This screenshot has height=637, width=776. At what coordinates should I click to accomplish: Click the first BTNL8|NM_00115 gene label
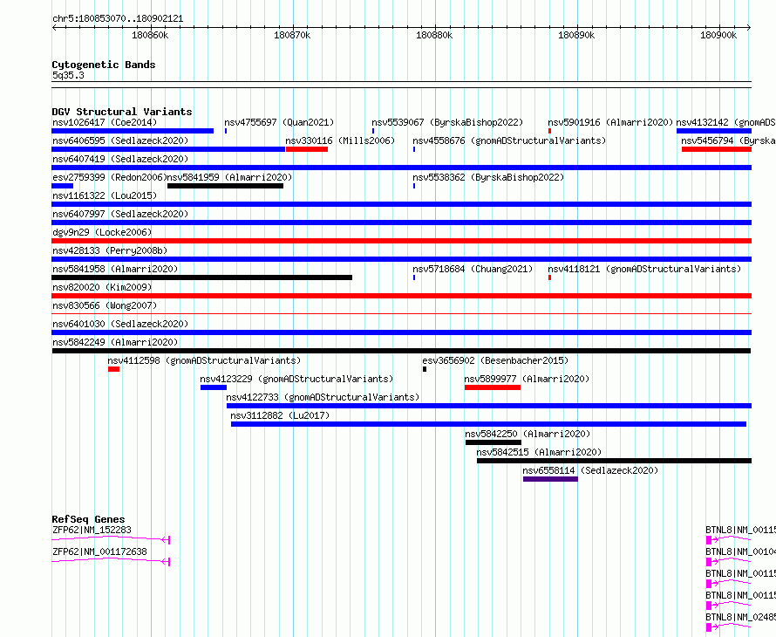pos(740,530)
